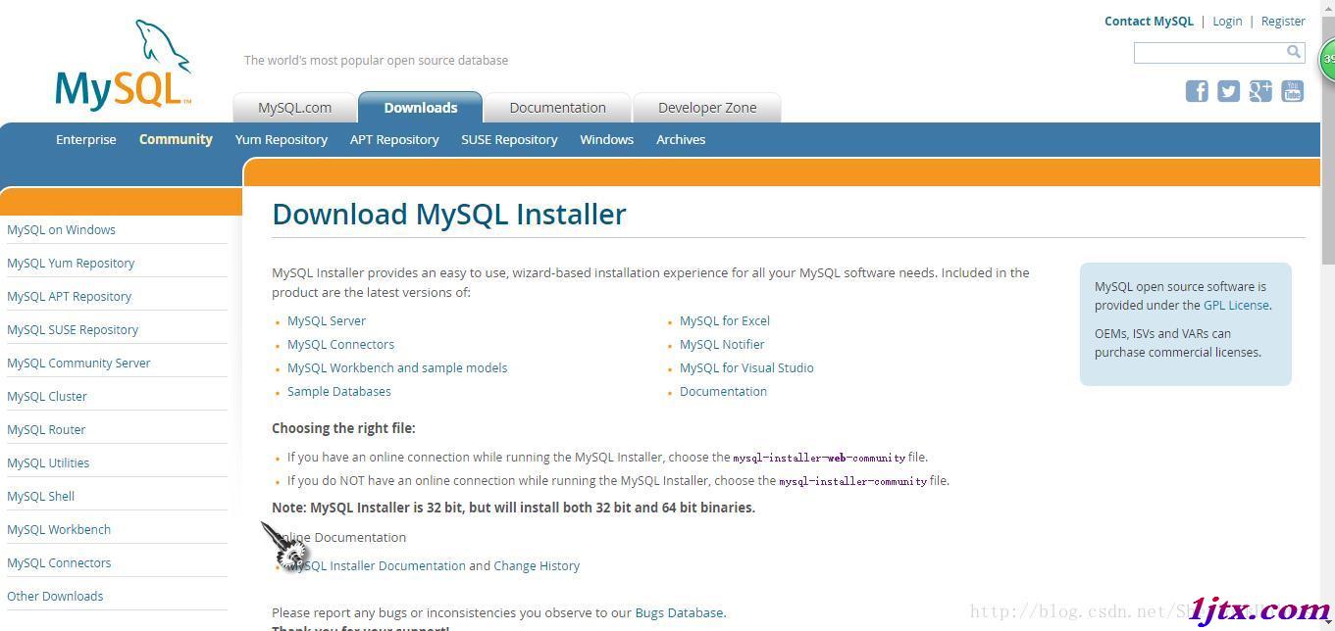Open the Bugs Database link
The height and width of the screenshot is (631, 1335).
(x=679, y=612)
